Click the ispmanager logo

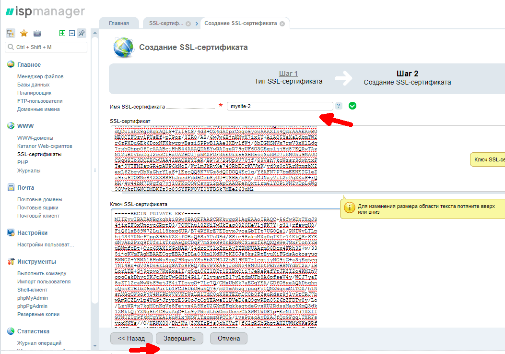(x=46, y=12)
